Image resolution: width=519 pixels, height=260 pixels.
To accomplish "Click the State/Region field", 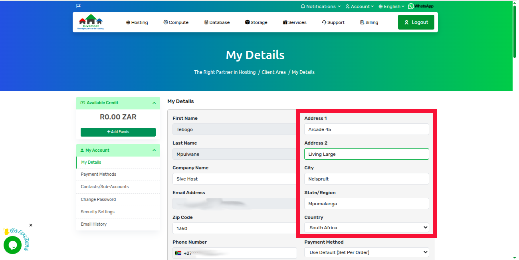I will point(366,204).
